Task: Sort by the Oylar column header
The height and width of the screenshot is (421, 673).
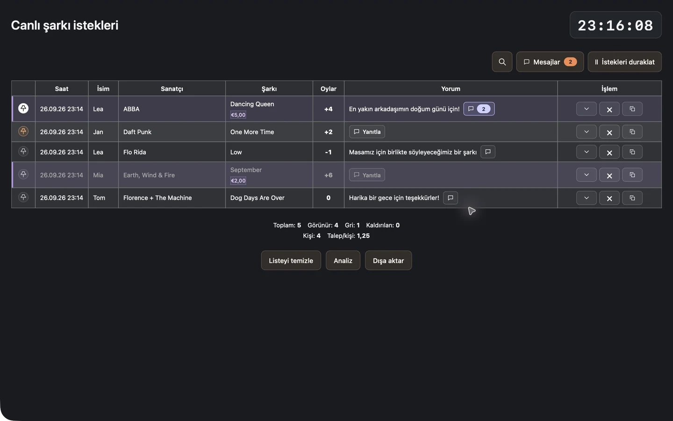Action: click(x=329, y=88)
